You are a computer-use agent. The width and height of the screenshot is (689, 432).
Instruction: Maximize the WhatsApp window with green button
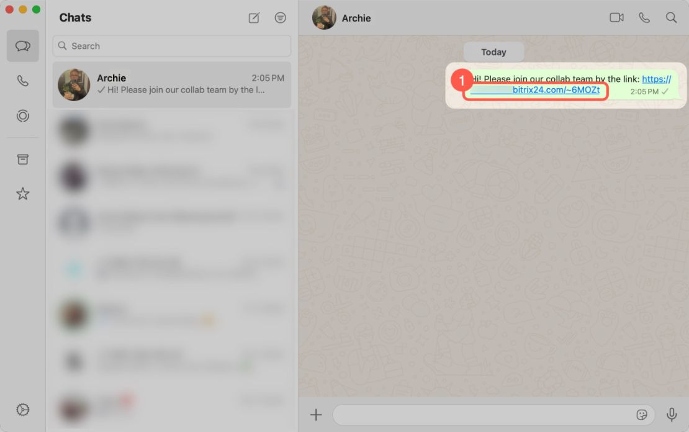coord(37,9)
